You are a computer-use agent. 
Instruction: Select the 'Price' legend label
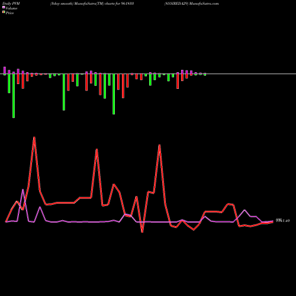pyautogui.click(x=9, y=13)
